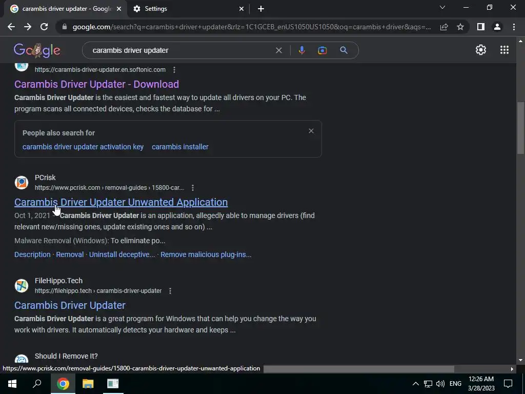Screen dimensions: 525x394
Task: Open Google quick settings gear
Action: pos(481,50)
